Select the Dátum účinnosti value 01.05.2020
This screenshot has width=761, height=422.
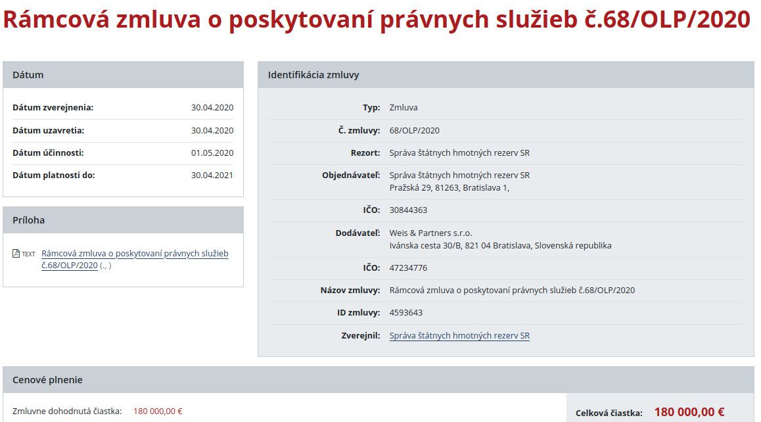[212, 153]
